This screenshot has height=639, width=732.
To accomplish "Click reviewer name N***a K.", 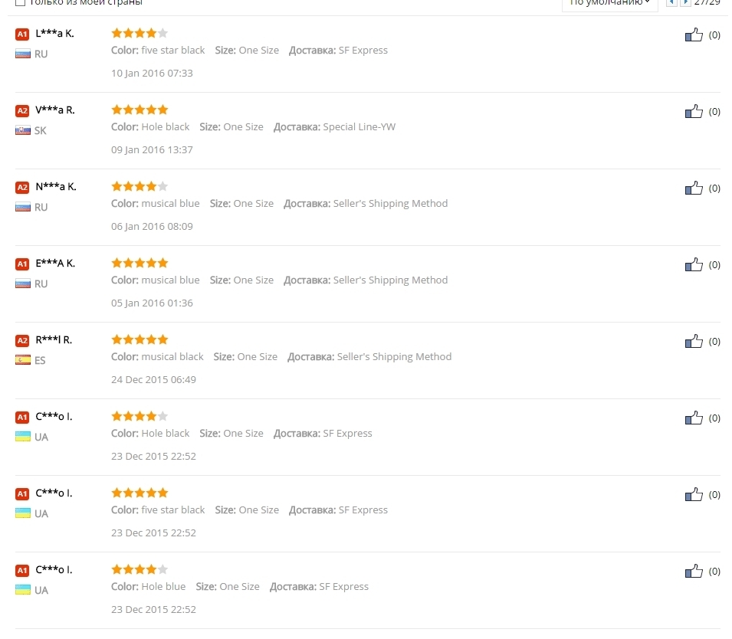I will point(56,186).
